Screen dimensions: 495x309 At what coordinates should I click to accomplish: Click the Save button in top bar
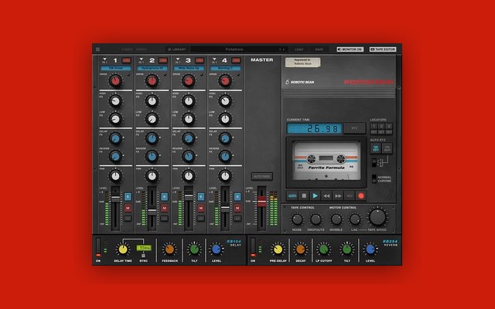pos(319,49)
